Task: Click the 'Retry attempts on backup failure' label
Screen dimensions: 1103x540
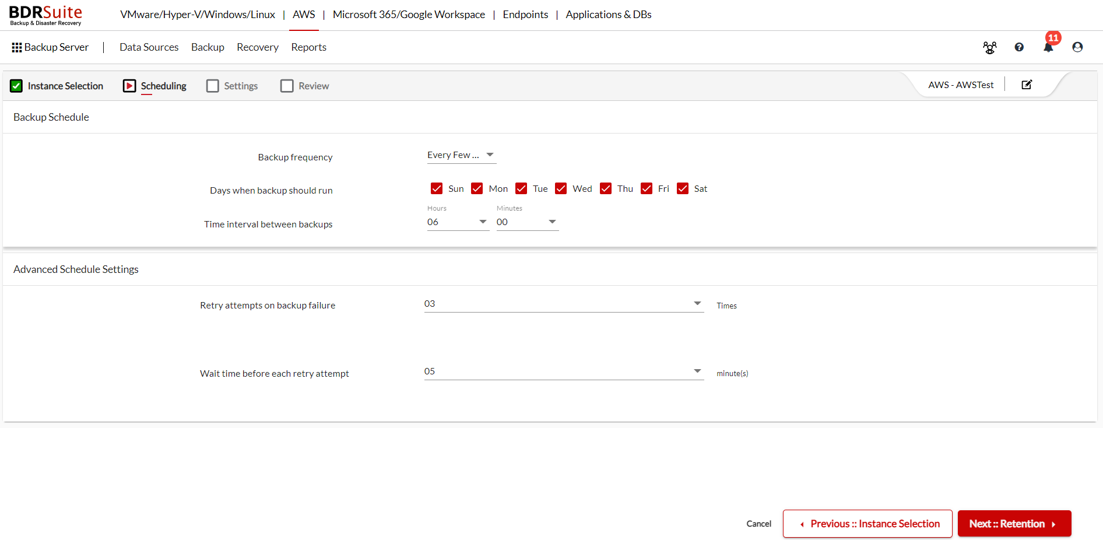Action: tap(268, 306)
